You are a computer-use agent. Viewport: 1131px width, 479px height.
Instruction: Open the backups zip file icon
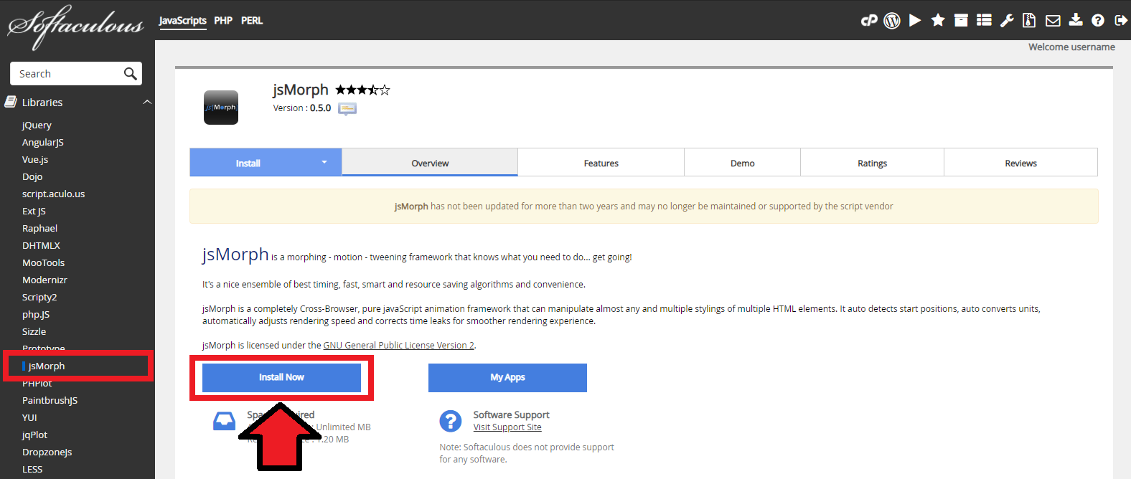click(x=1029, y=20)
